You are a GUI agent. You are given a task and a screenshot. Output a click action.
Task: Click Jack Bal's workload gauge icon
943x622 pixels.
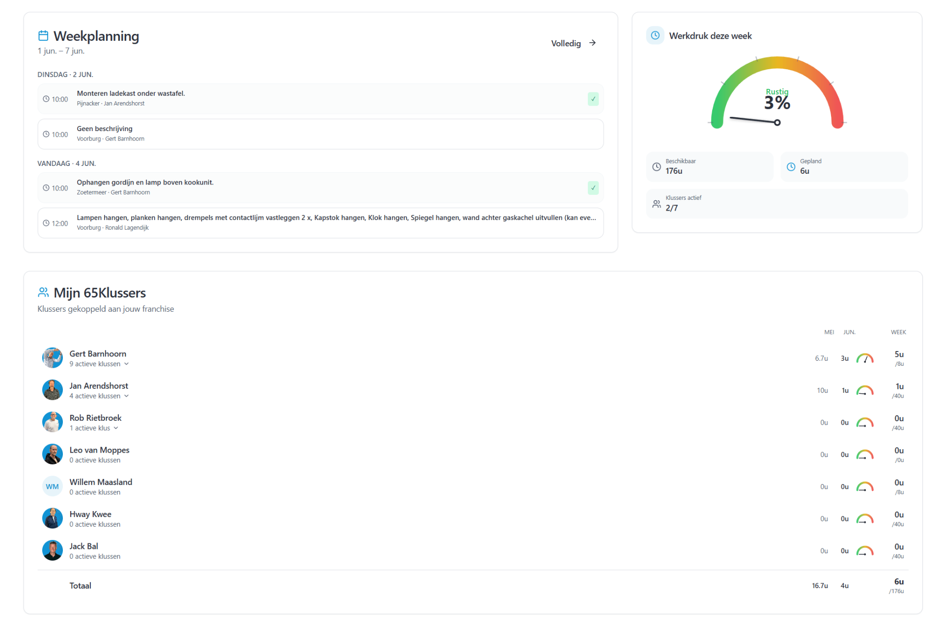point(865,551)
